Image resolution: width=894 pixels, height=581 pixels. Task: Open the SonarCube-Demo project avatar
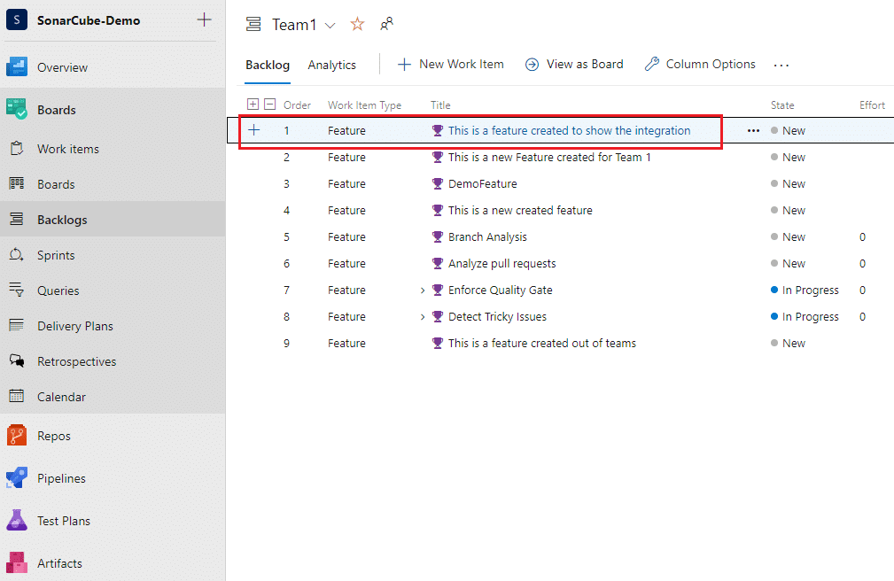click(17, 20)
